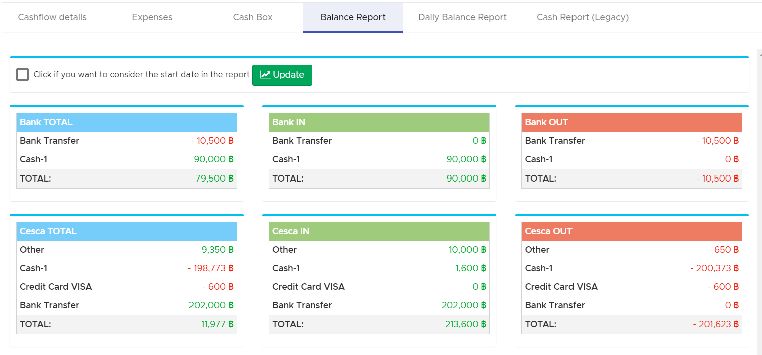Screen dimensions: 762x355
Task: Click Credit Card VISA in Cesca IN card
Action: click(308, 287)
